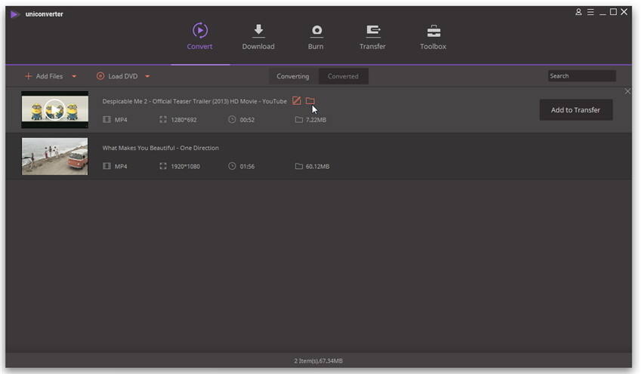Click the uniconverter logo icon
Image resolution: width=642 pixels, height=374 pixels.
(x=15, y=14)
